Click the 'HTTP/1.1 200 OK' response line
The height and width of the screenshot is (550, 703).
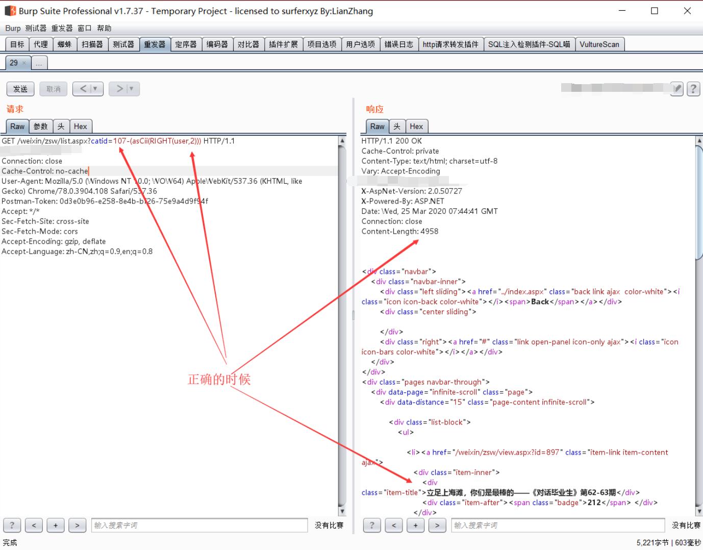tap(392, 141)
